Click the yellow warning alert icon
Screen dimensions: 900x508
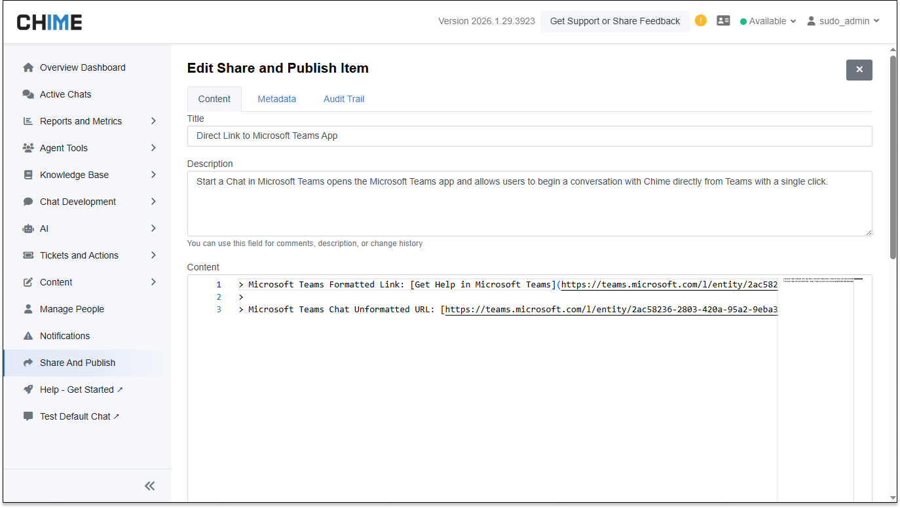(701, 20)
